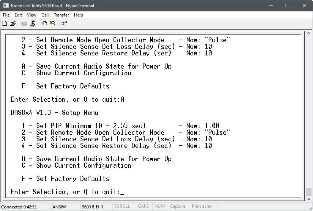This screenshot has height=211, width=313.
Task: Open the Transfer menu
Action: click(61, 15)
